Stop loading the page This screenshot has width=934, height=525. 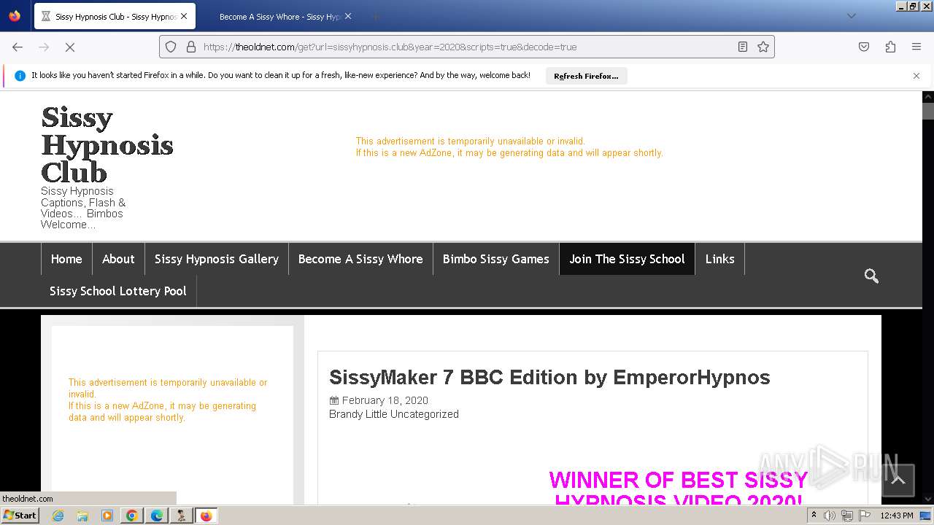[70, 47]
